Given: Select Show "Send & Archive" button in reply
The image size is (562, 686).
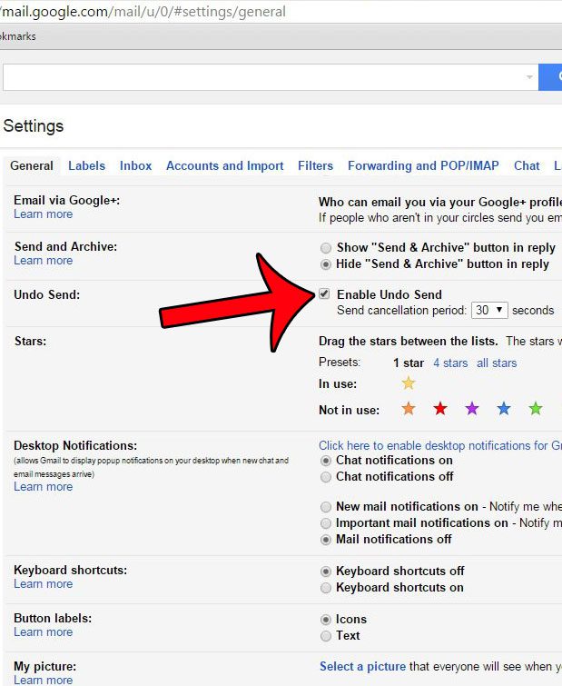Looking at the screenshot, I should point(325,248).
